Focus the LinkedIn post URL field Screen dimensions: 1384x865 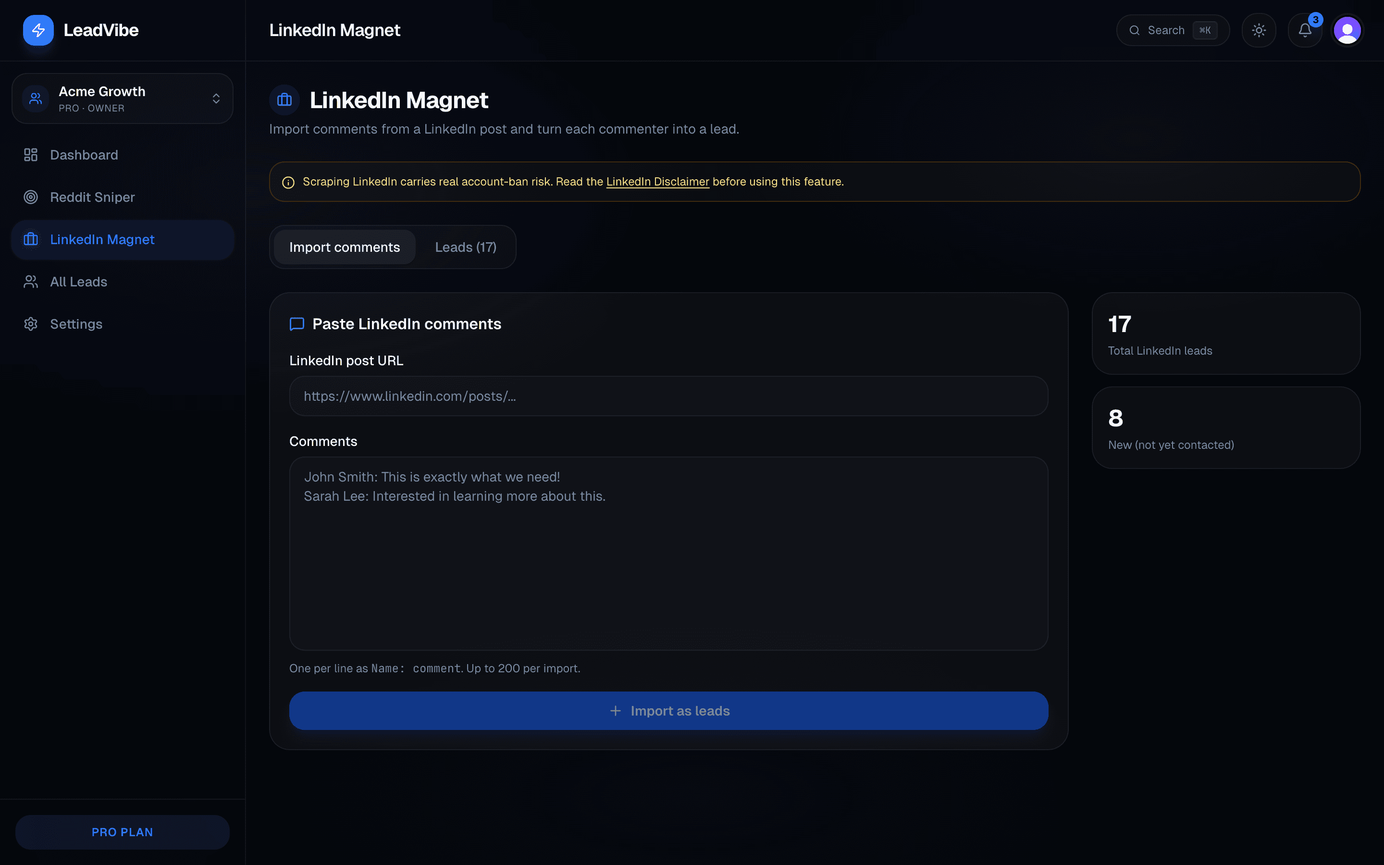[x=668, y=396]
